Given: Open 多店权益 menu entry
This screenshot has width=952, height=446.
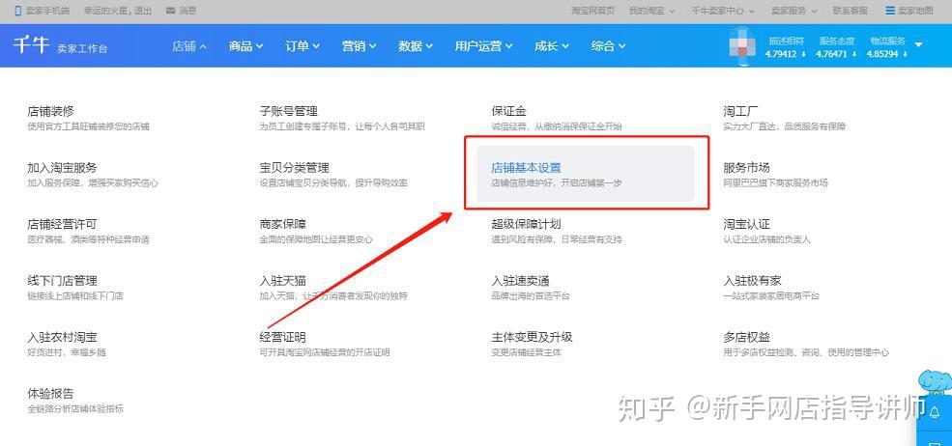Looking at the screenshot, I should (806, 344).
